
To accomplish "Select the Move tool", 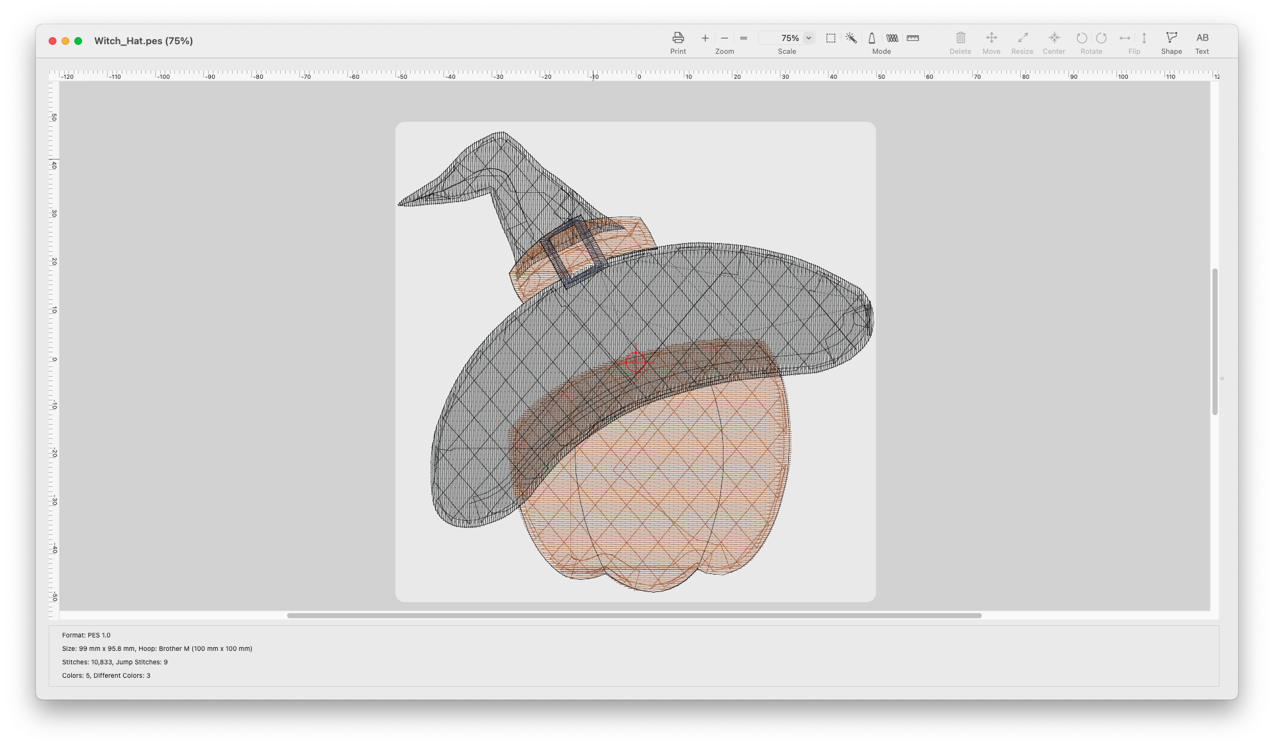I will (x=991, y=38).
